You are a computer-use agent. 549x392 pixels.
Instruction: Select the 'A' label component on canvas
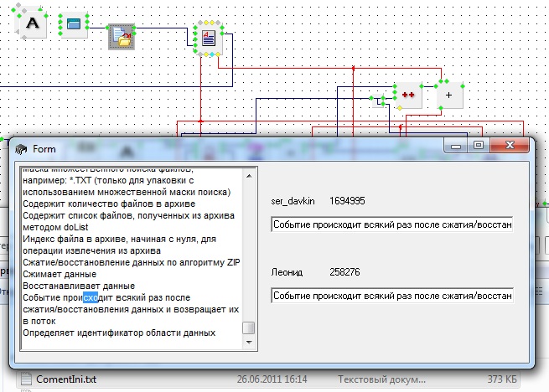pyautogui.click(x=34, y=24)
